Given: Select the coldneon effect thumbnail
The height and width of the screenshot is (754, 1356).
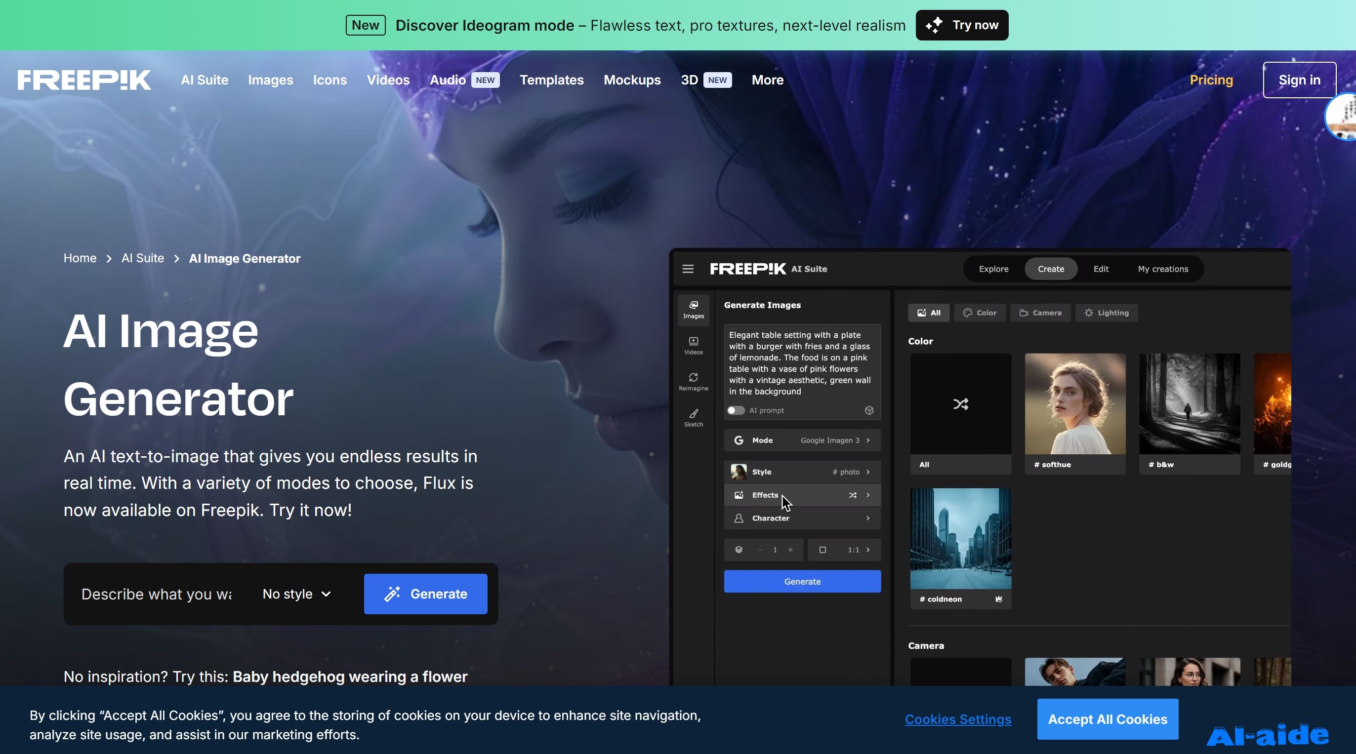Looking at the screenshot, I should click(x=960, y=548).
